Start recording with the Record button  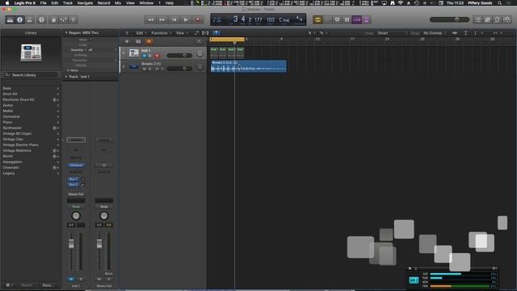pyautogui.click(x=198, y=19)
